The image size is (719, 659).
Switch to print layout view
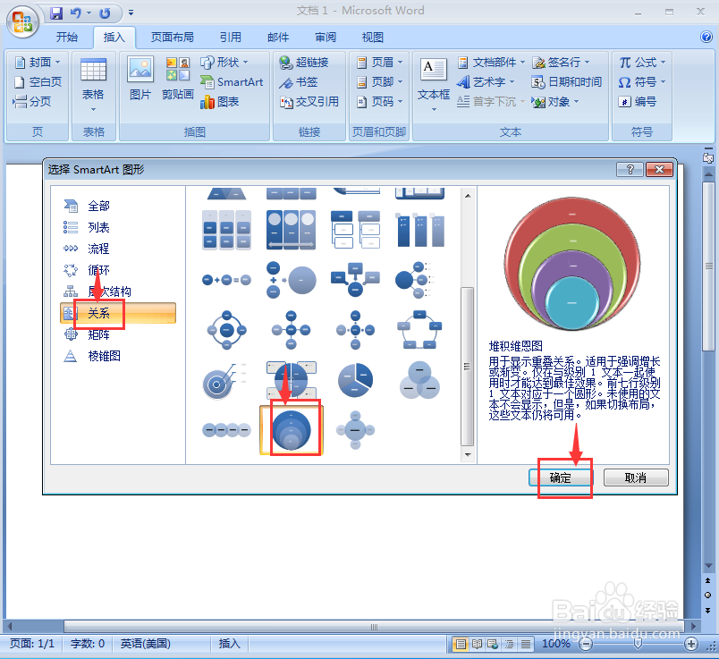pyautogui.click(x=460, y=645)
